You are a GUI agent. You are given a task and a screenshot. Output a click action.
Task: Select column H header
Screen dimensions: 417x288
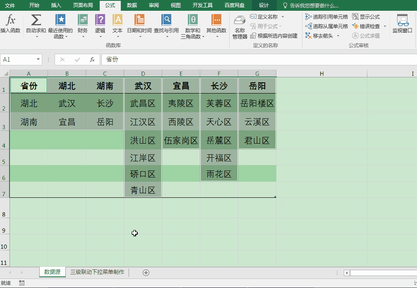(322, 74)
